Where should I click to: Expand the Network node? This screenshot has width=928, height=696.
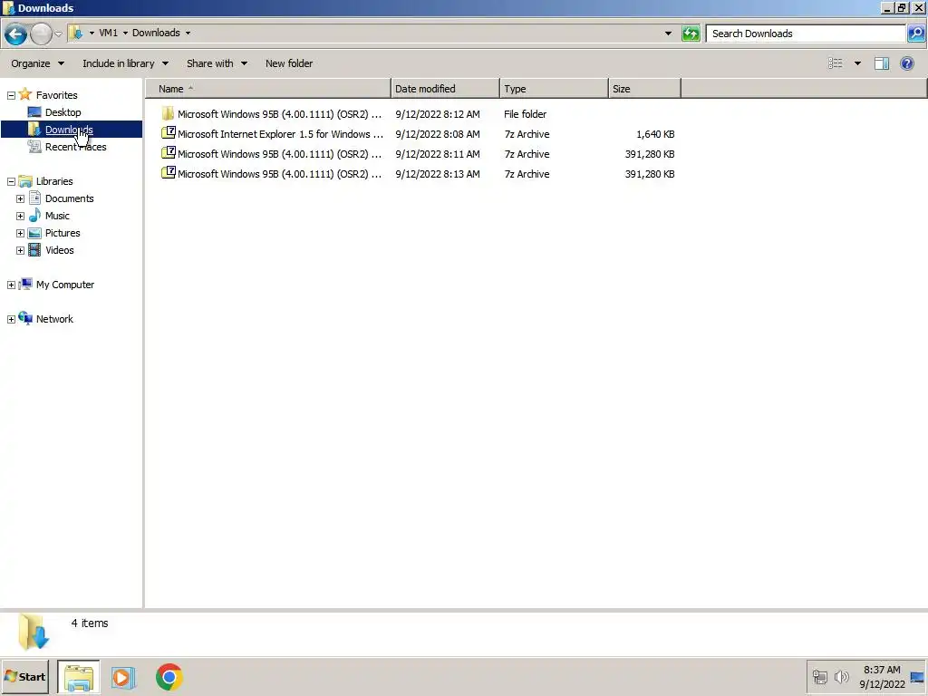click(x=11, y=320)
